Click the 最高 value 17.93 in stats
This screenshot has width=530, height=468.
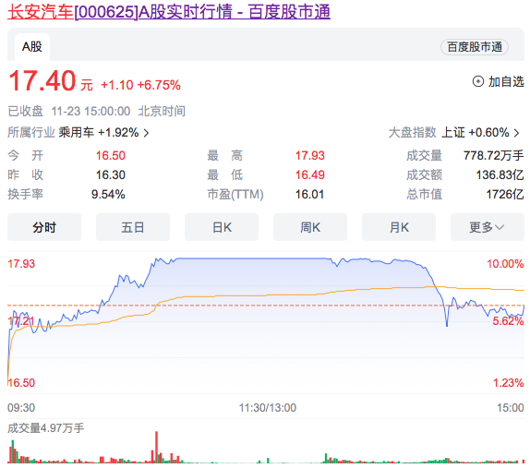(309, 155)
